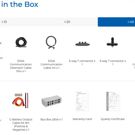Click the G Battery Output Cable Kit label
Viewport: 135px width, 135px height.
[x=21, y=124]
